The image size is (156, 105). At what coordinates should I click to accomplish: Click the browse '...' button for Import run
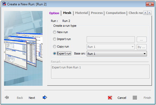click(x=142, y=40)
